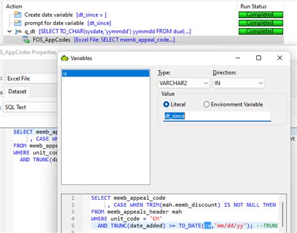Open the Type VARCHAR2 dropdown
Viewport: 297px width, 233px height.
(x=184, y=83)
